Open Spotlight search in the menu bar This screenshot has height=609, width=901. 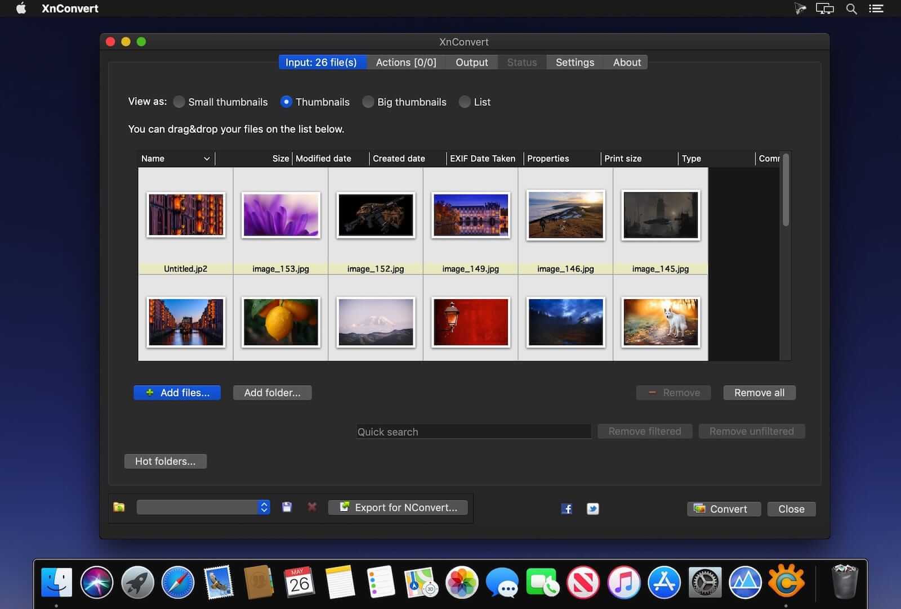[851, 8]
